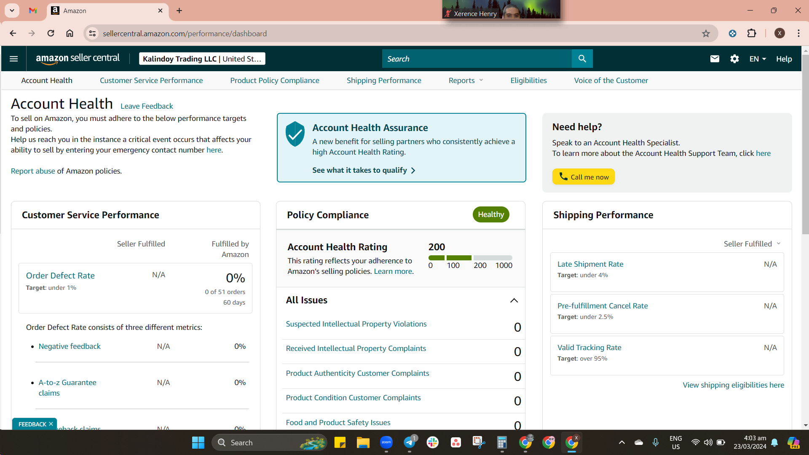Dismiss the FEEDBACK tab with its X
Image resolution: width=809 pixels, height=455 pixels.
51,424
